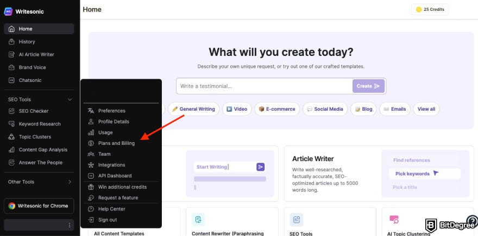
Task: Click the Content Rewriter card icon
Action: click(198, 220)
